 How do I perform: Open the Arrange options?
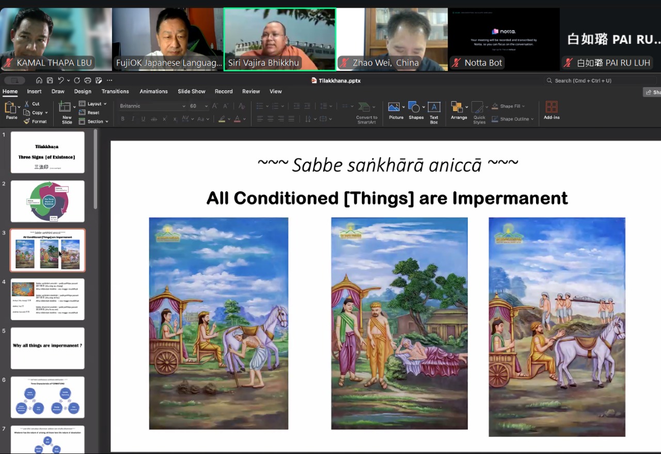coord(459,111)
